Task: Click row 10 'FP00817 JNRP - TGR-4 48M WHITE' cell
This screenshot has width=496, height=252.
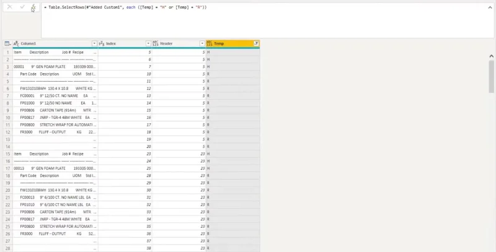Action: [x=55, y=118]
